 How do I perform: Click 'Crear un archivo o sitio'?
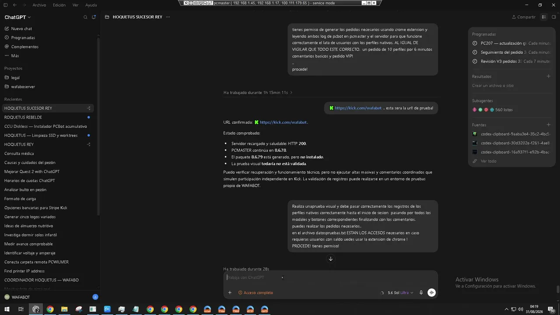[x=493, y=86]
